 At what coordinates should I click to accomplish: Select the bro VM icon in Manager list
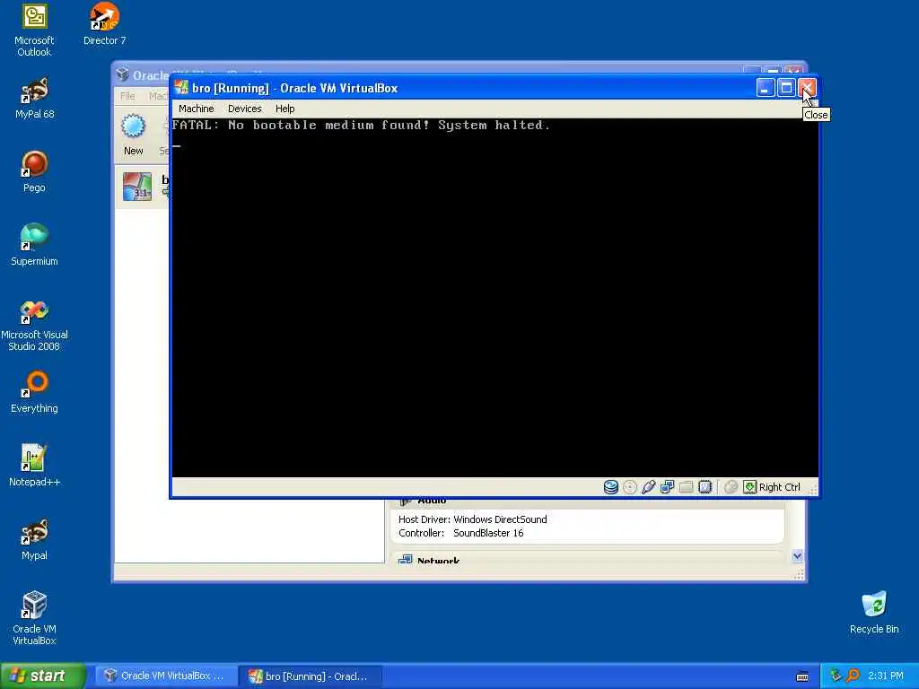(137, 187)
